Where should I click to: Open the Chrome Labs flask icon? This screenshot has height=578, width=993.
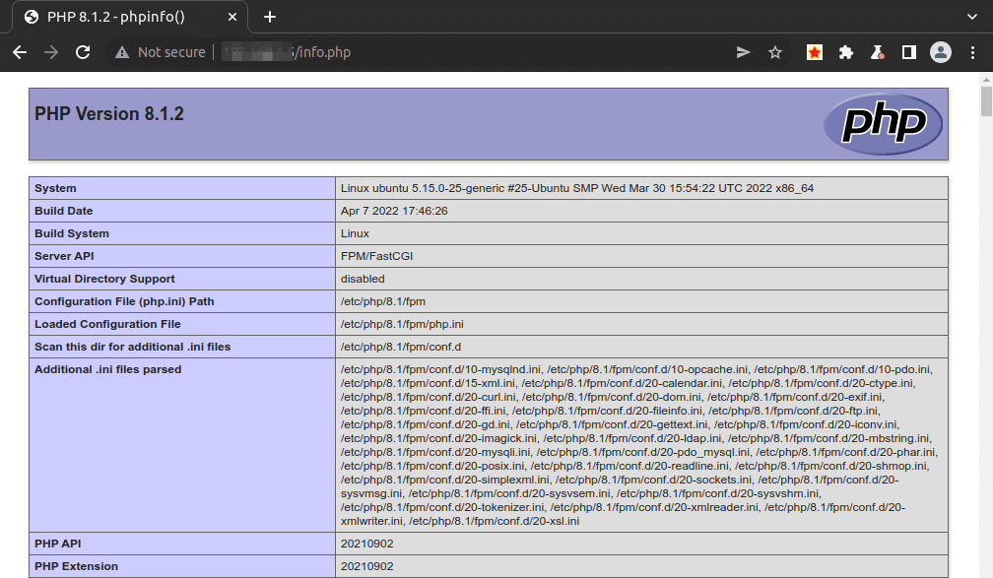click(x=877, y=52)
